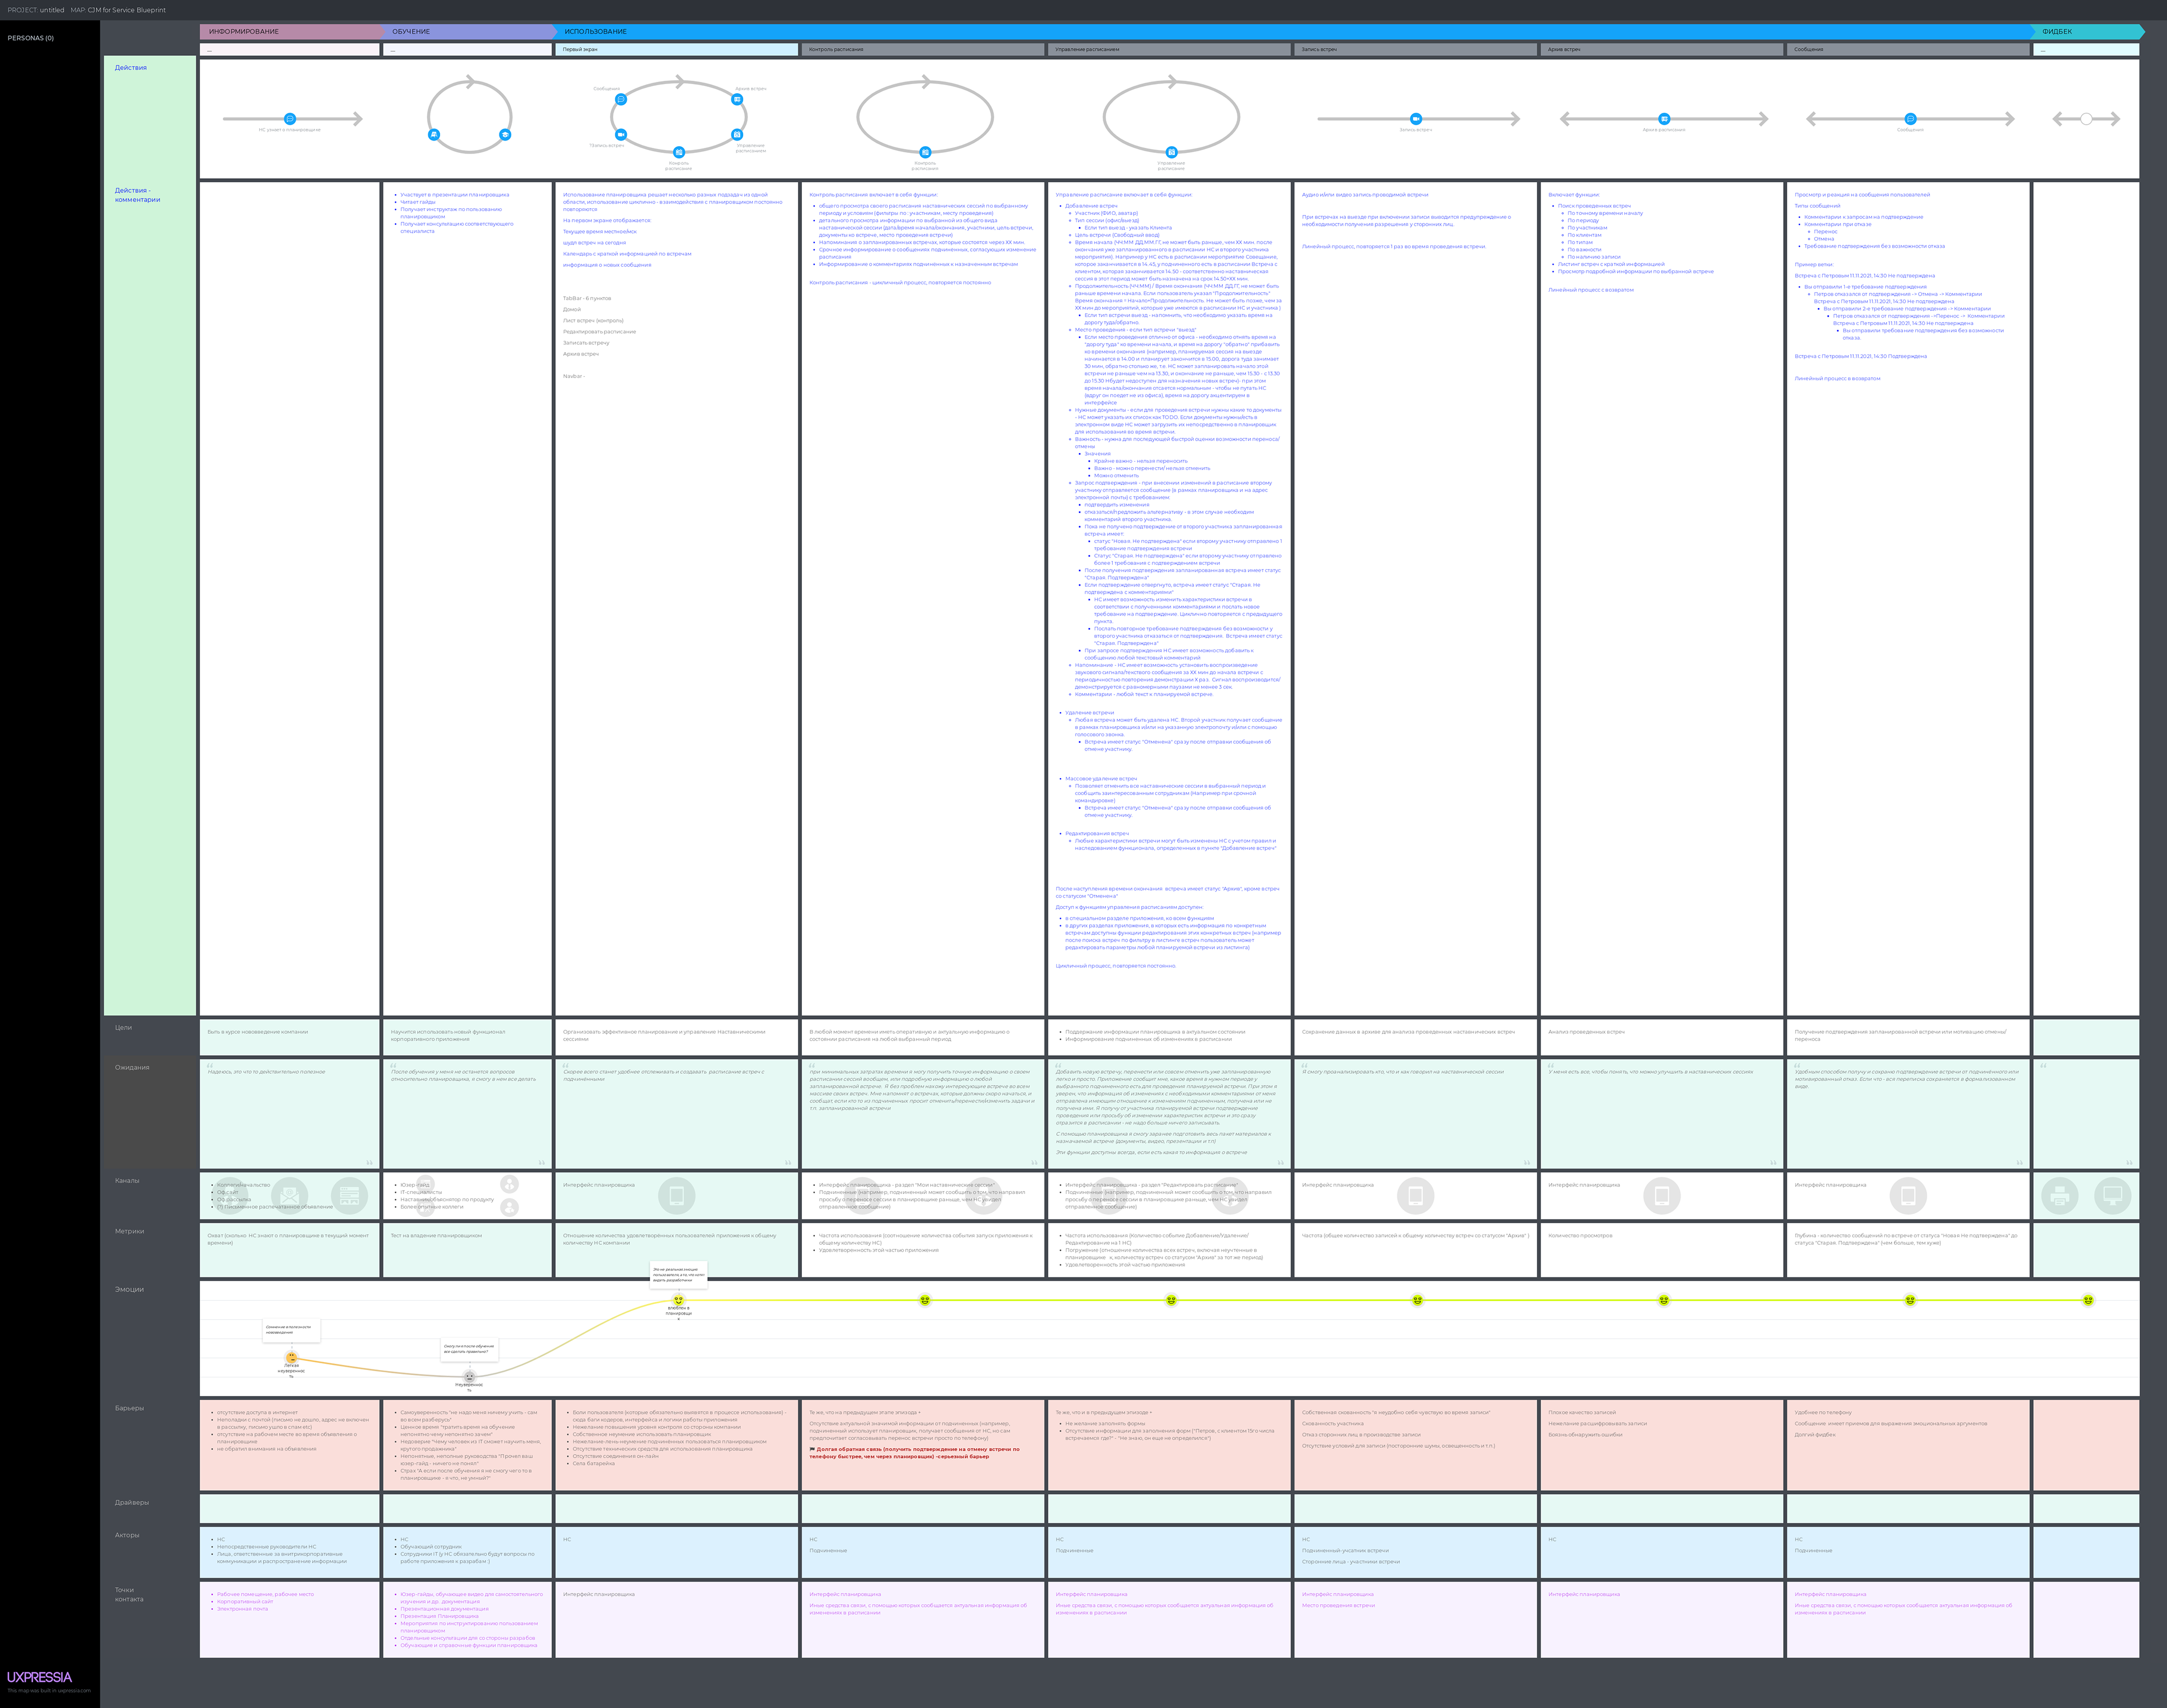This screenshot has height=1708, width=2167.
Task: Open the 'Первый экран' substage header
Action: (677, 49)
